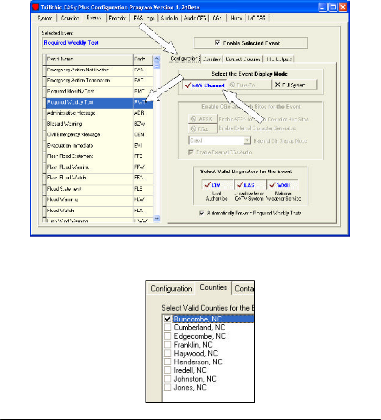
Task: Open the CGs main tab
Action: [x=218, y=18]
